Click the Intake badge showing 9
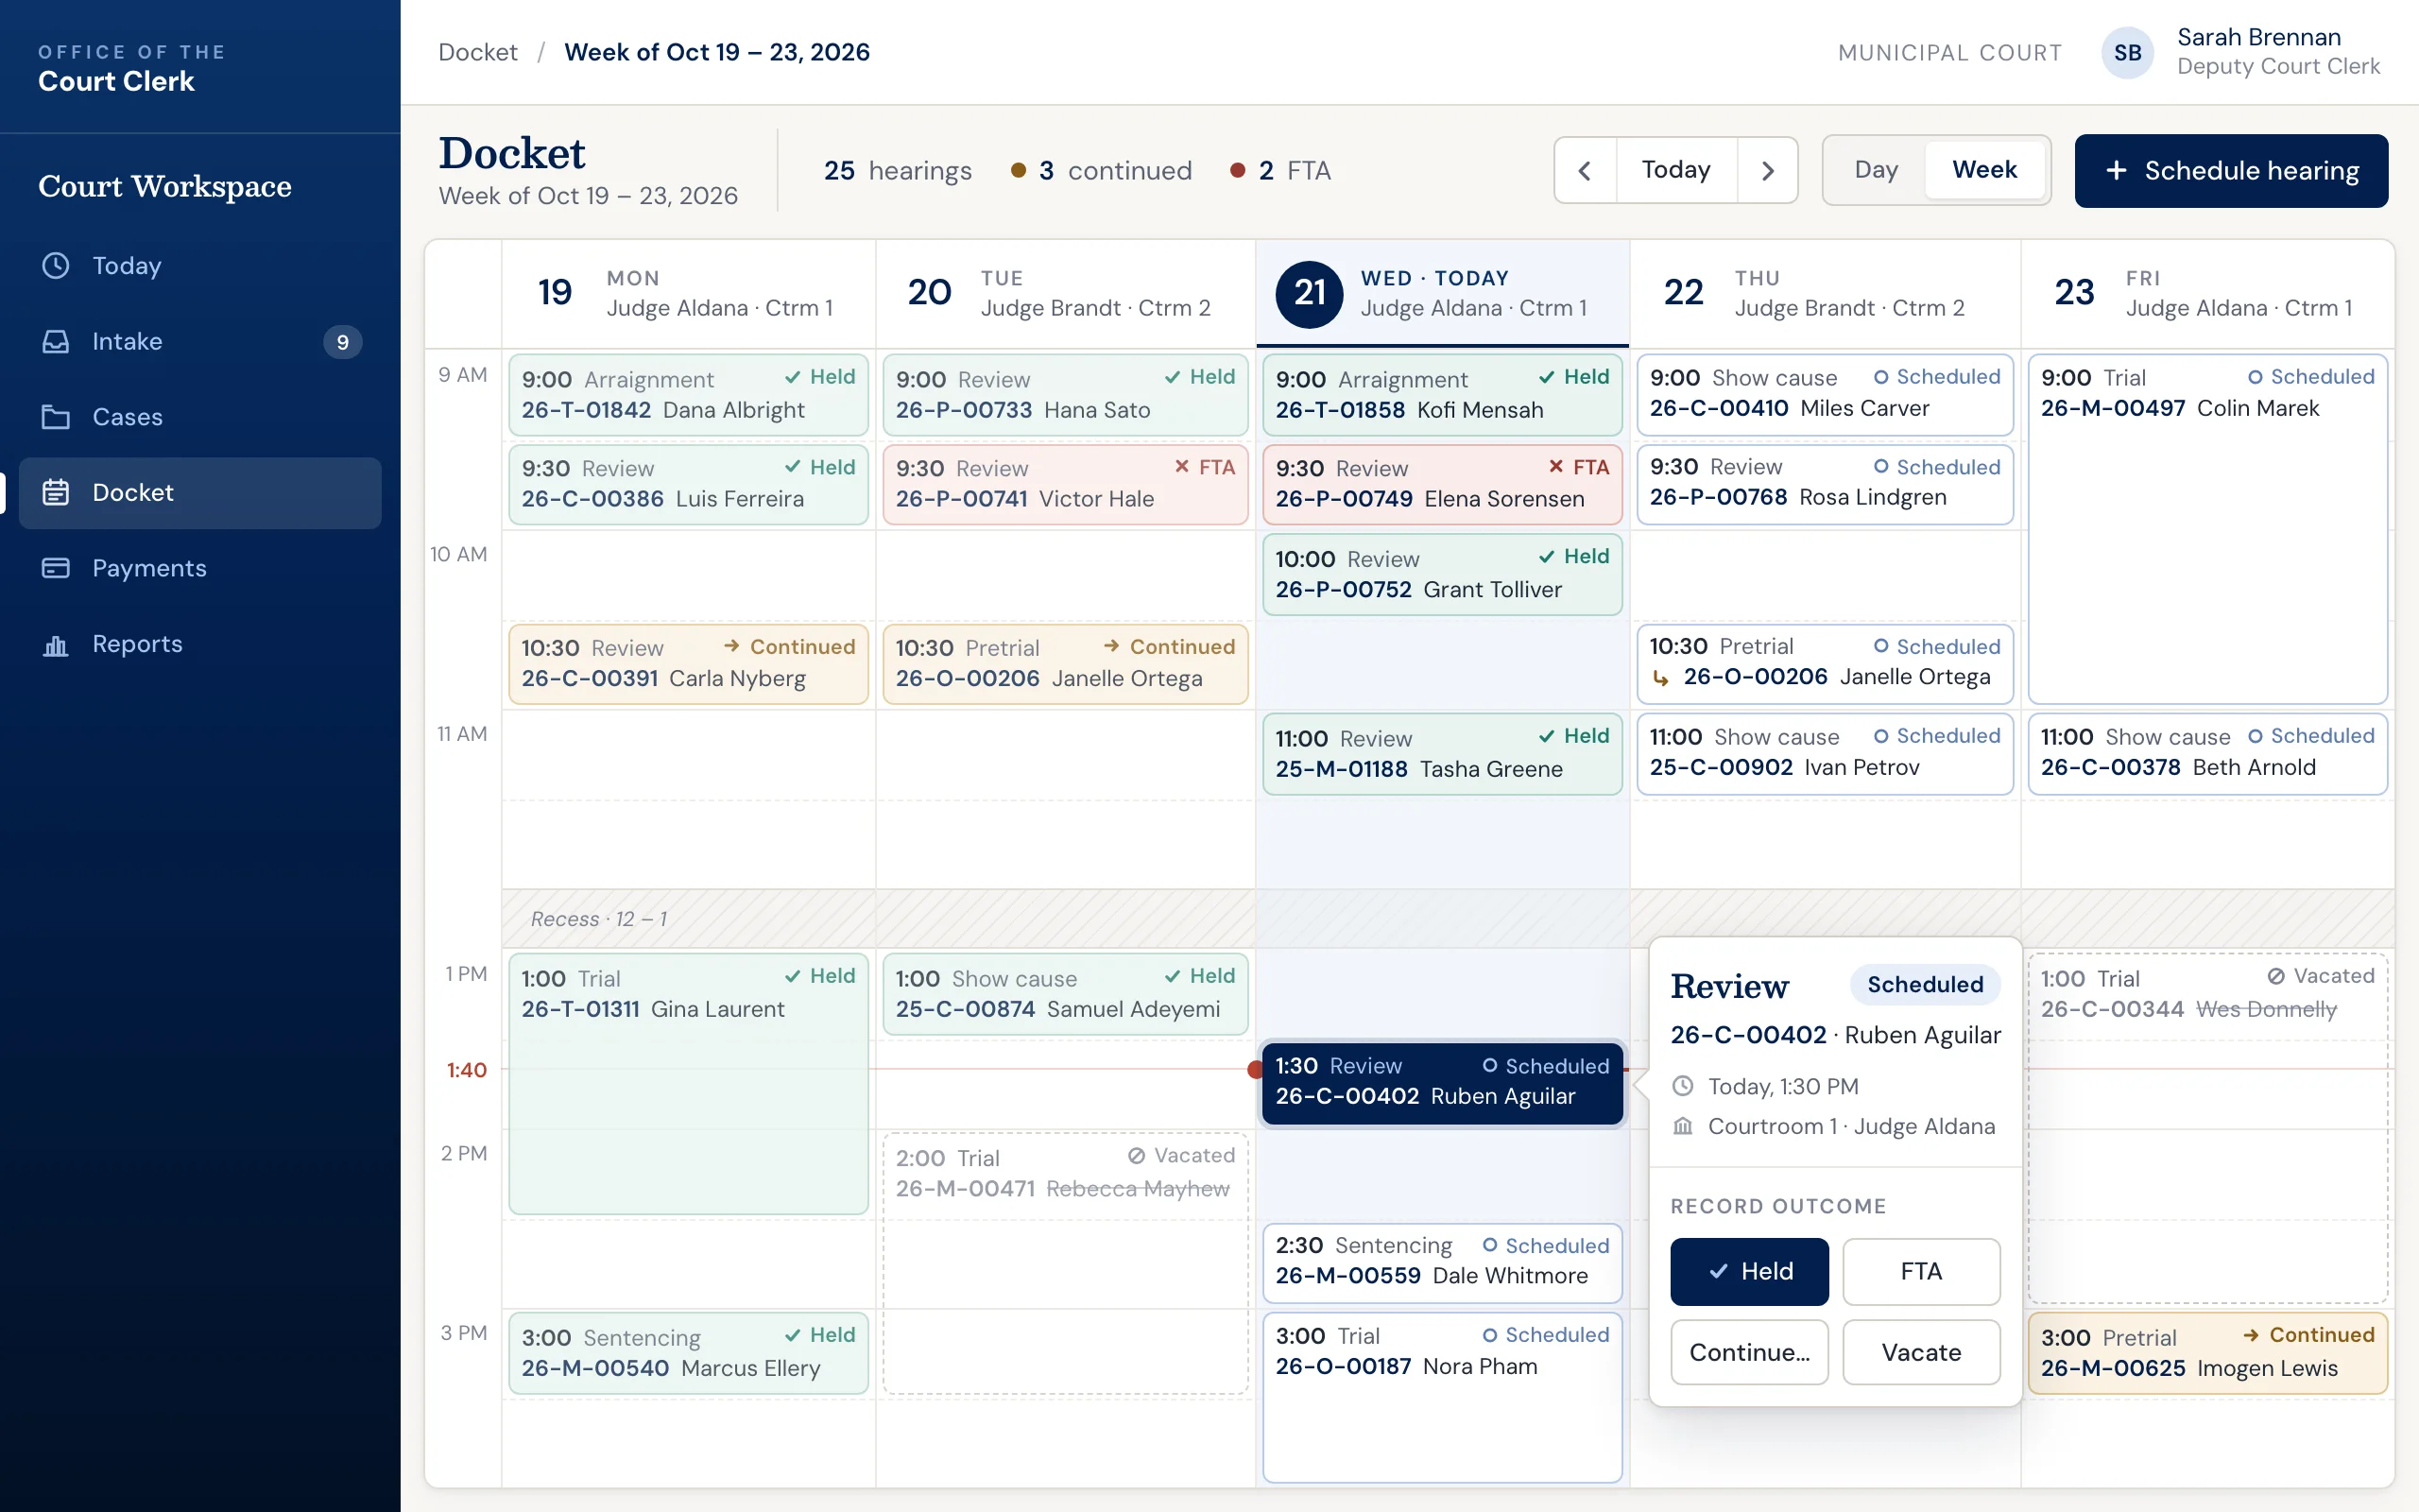The width and height of the screenshot is (2419, 1512). point(342,342)
